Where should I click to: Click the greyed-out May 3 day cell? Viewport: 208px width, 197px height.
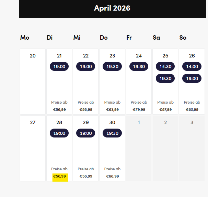[x=192, y=148]
